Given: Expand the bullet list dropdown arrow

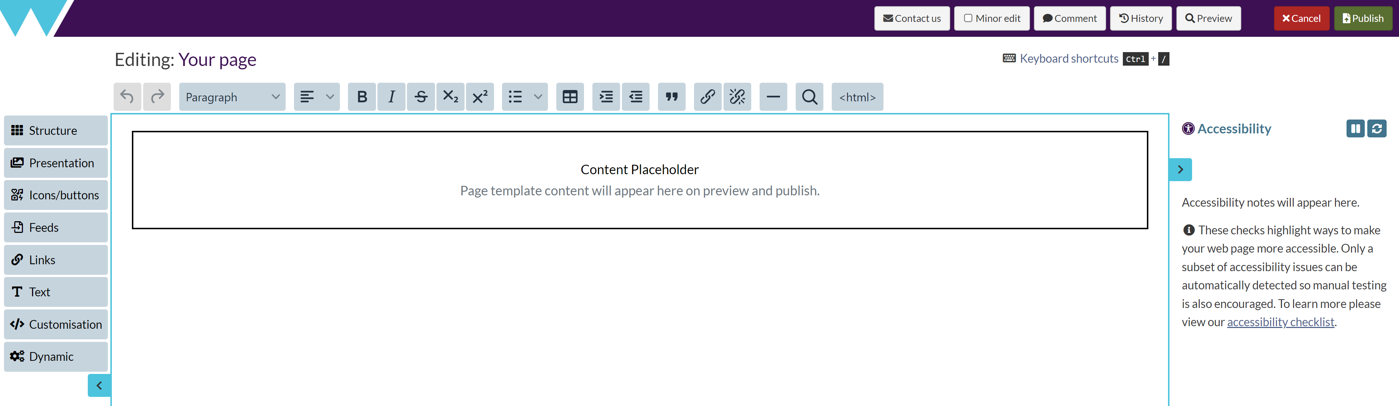Looking at the screenshot, I should tap(538, 97).
